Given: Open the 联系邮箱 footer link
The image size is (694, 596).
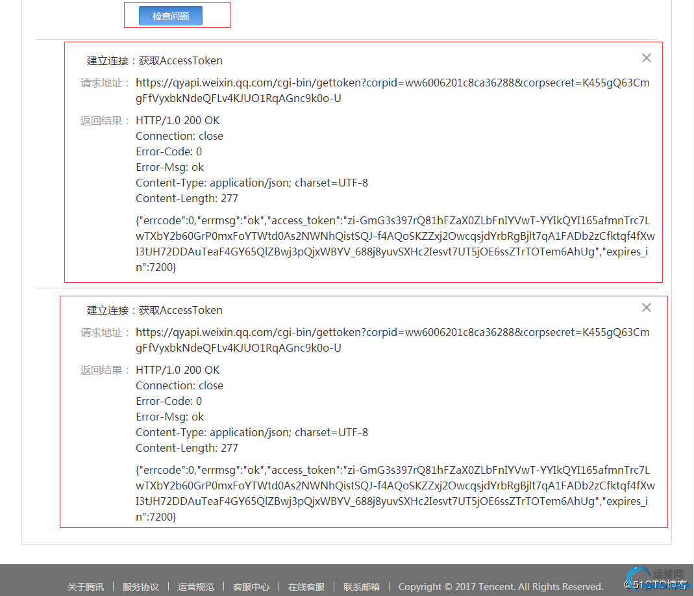Looking at the screenshot, I should click(x=362, y=587).
